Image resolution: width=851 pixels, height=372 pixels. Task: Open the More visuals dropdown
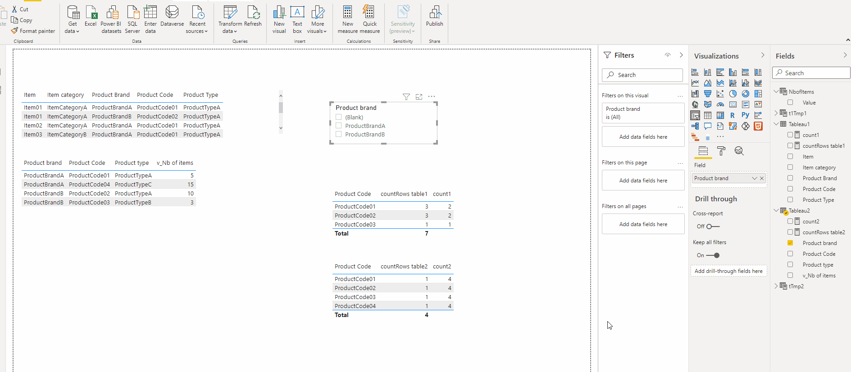tap(317, 20)
